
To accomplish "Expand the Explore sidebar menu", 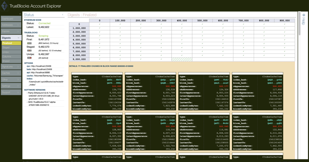I will coord(11,31).
